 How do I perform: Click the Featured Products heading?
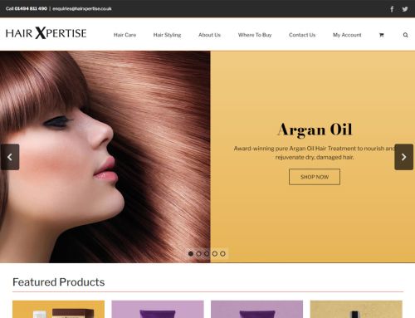[x=59, y=282]
